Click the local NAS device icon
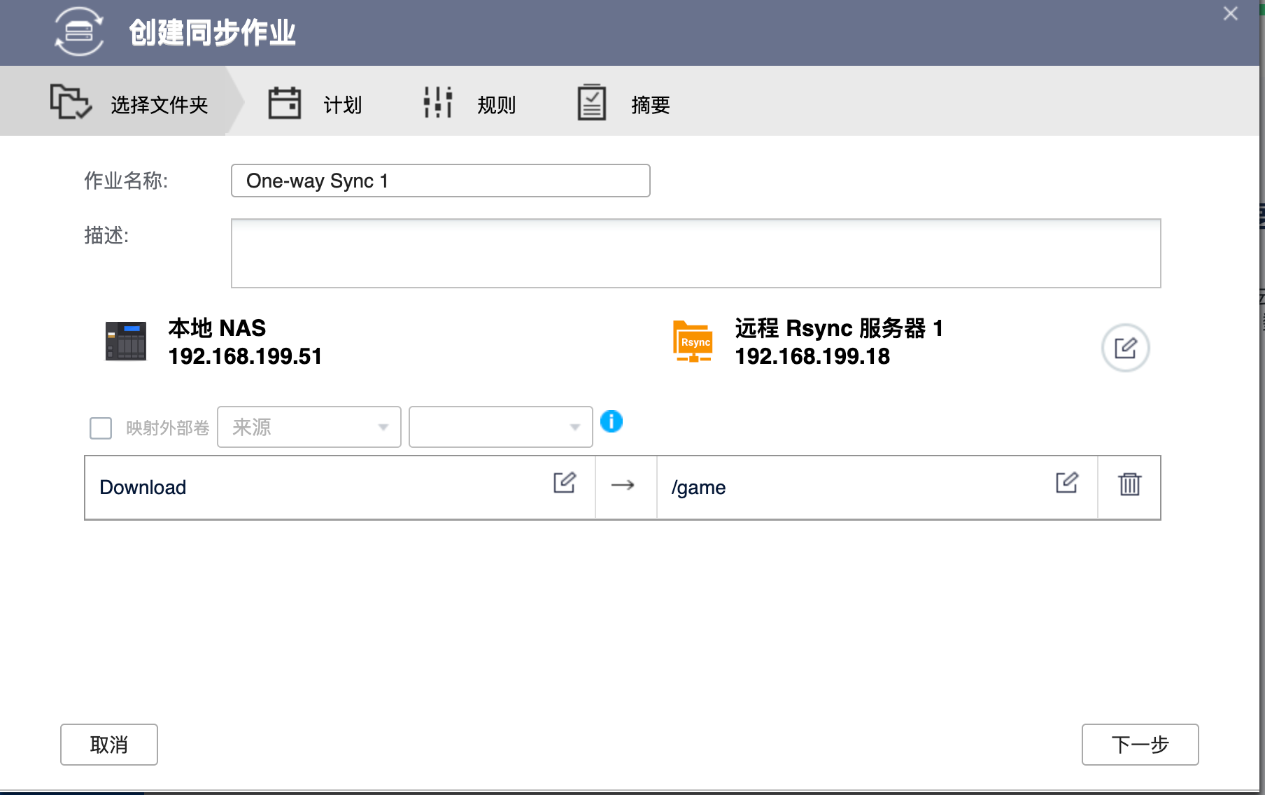This screenshot has height=795, width=1265. [126, 342]
